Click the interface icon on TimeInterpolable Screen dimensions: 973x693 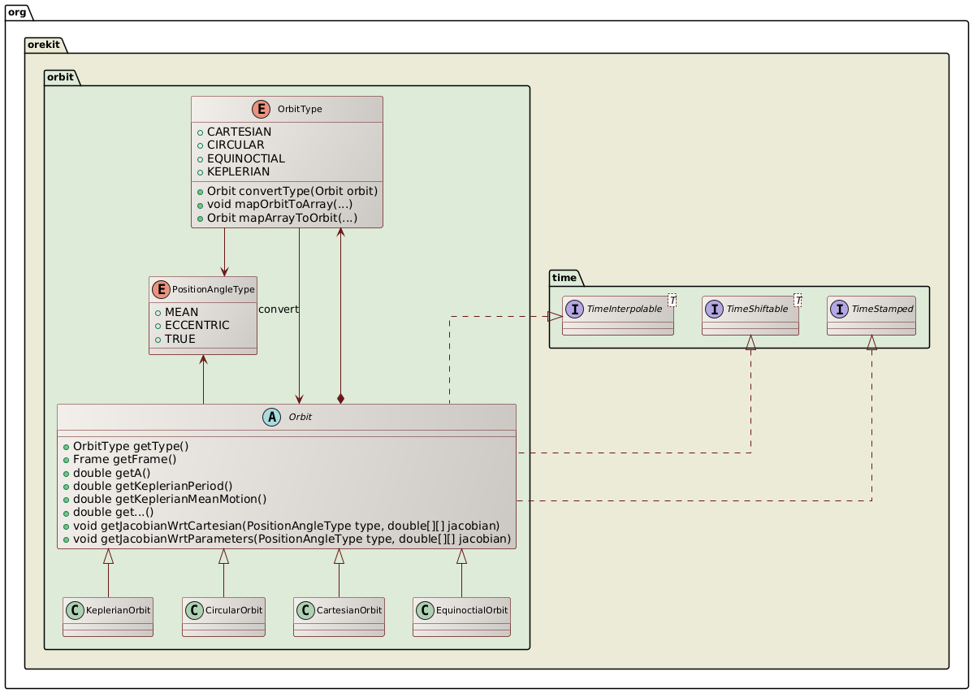coord(577,309)
